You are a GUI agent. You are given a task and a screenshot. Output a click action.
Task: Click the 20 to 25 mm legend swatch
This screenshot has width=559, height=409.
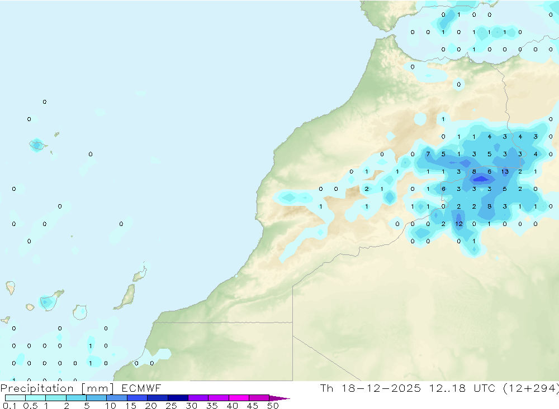pyautogui.click(x=158, y=398)
